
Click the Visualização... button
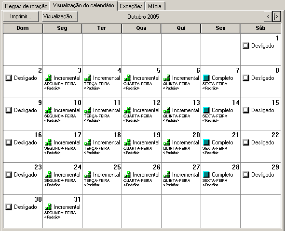pos(60,16)
